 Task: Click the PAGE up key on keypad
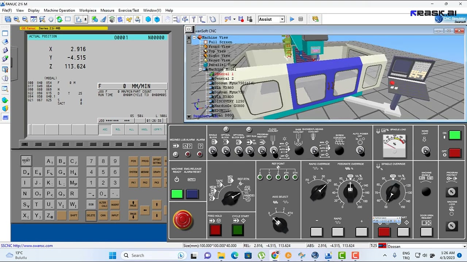133,205
